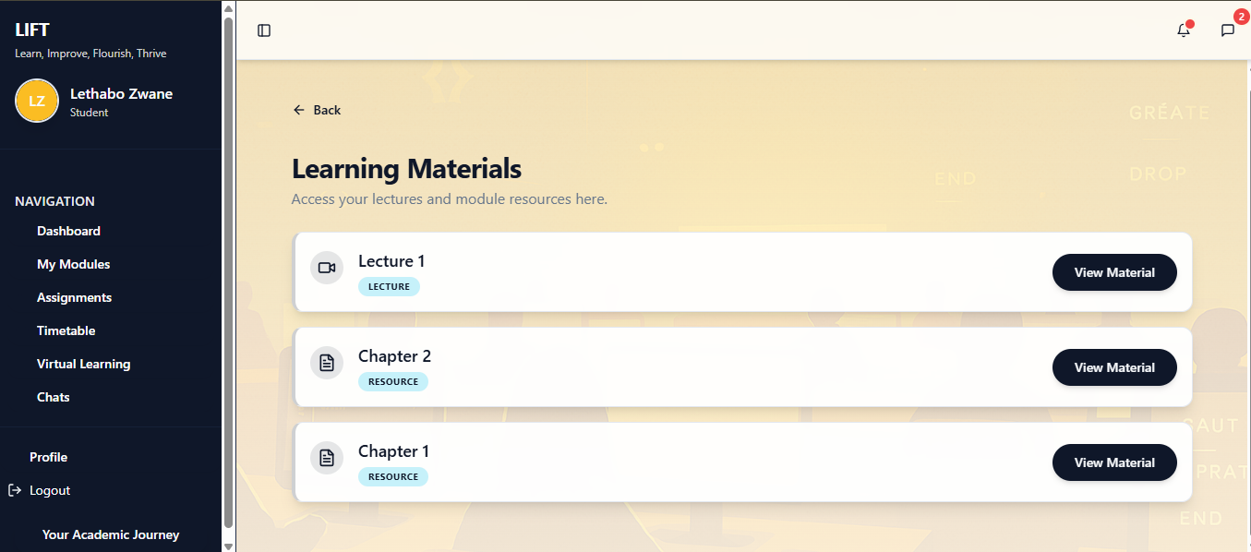Click the LIFT logo title

coord(32,30)
